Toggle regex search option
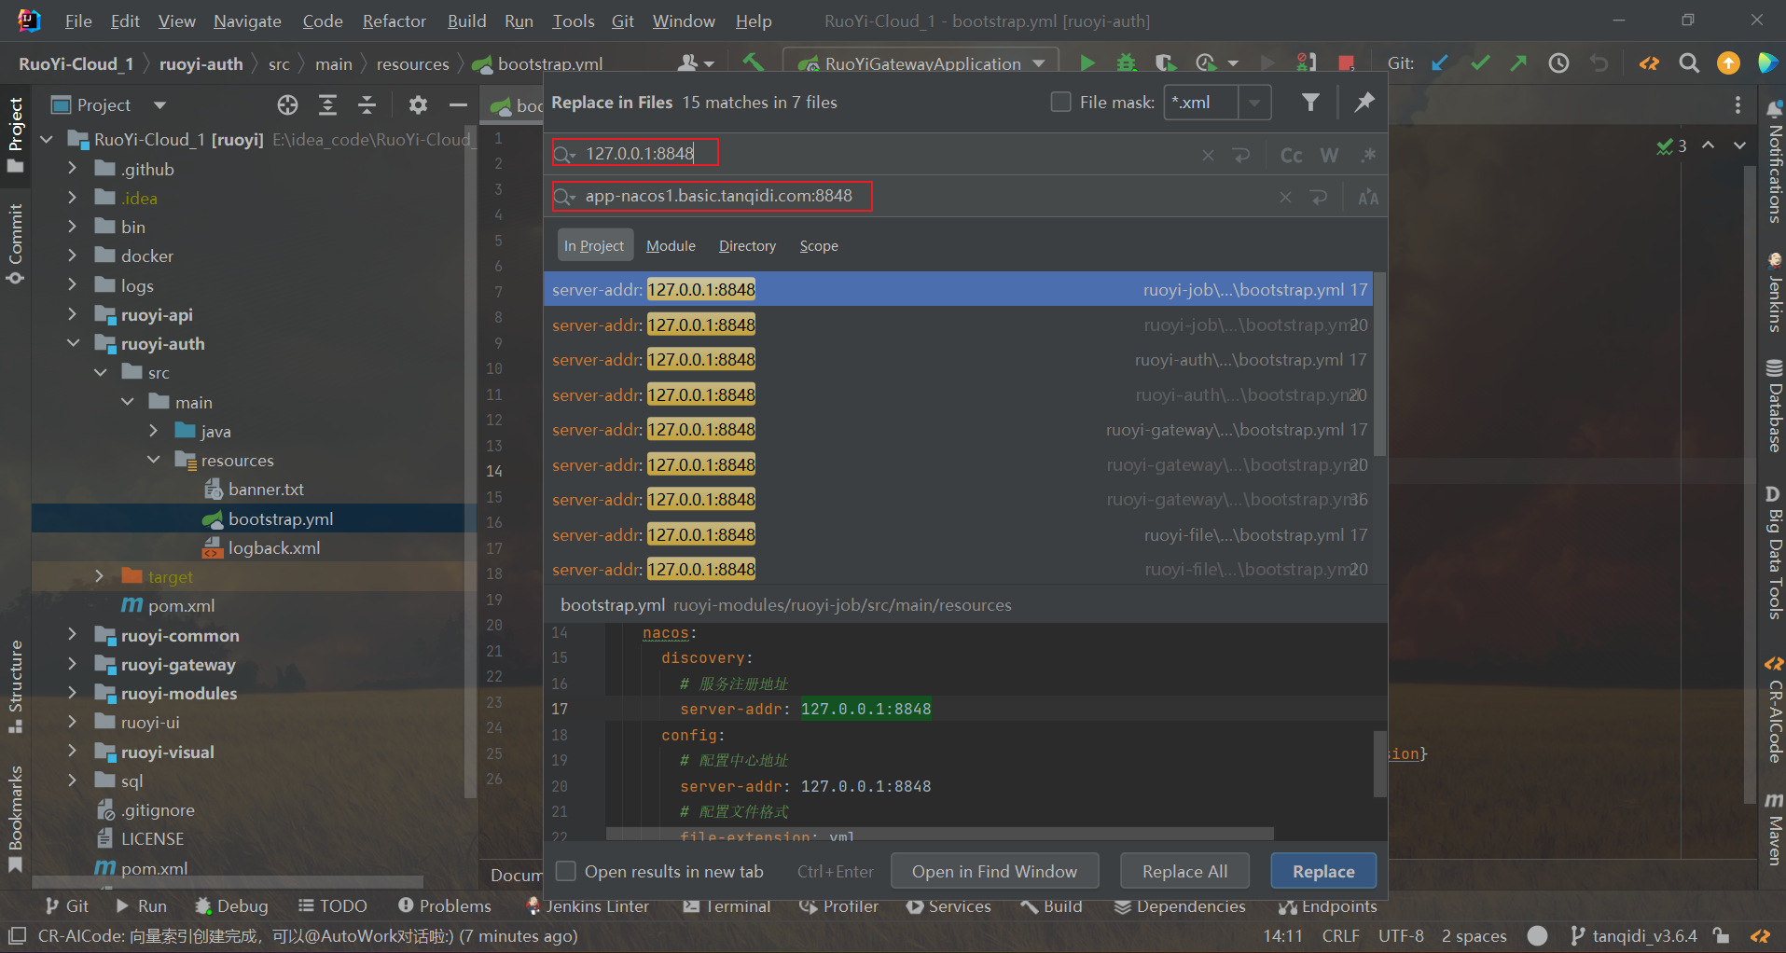 coord(1368,155)
